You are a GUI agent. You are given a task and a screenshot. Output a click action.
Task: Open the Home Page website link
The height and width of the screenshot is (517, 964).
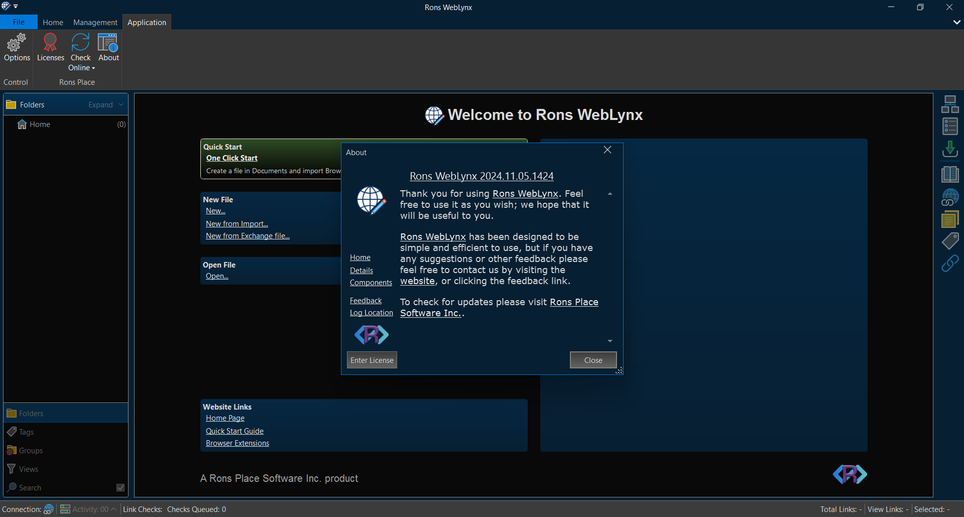point(225,418)
